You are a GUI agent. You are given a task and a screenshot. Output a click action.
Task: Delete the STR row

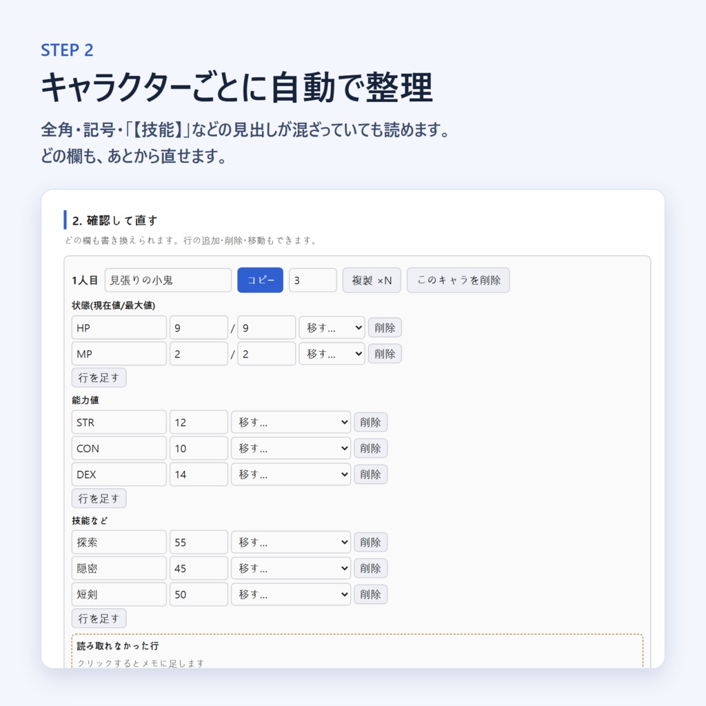(x=370, y=423)
